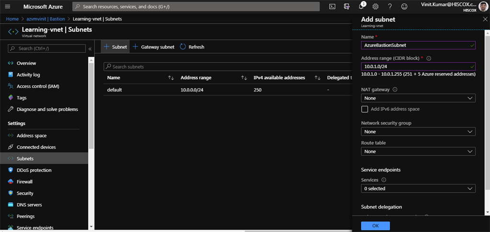Select Subnets in the Settings menu
The image size is (490, 232).
pyautogui.click(x=44, y=159)
